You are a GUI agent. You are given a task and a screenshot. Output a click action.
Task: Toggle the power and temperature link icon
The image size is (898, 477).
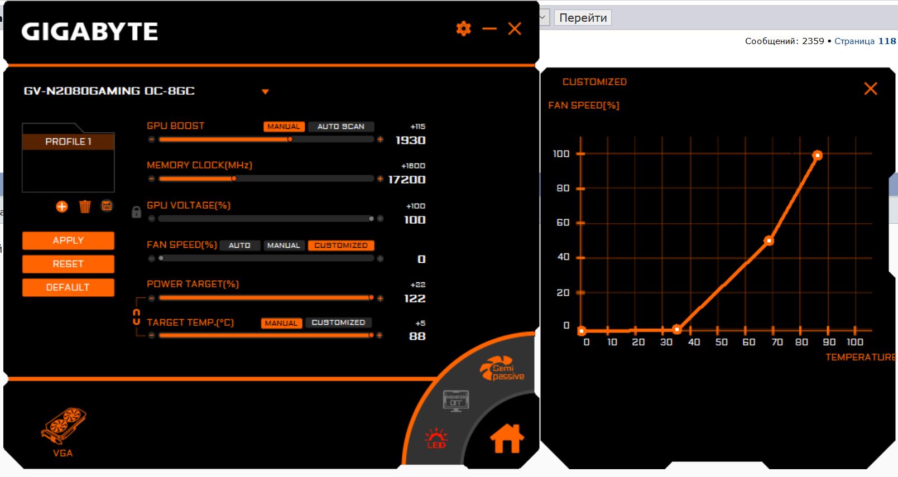coord(136,317)
